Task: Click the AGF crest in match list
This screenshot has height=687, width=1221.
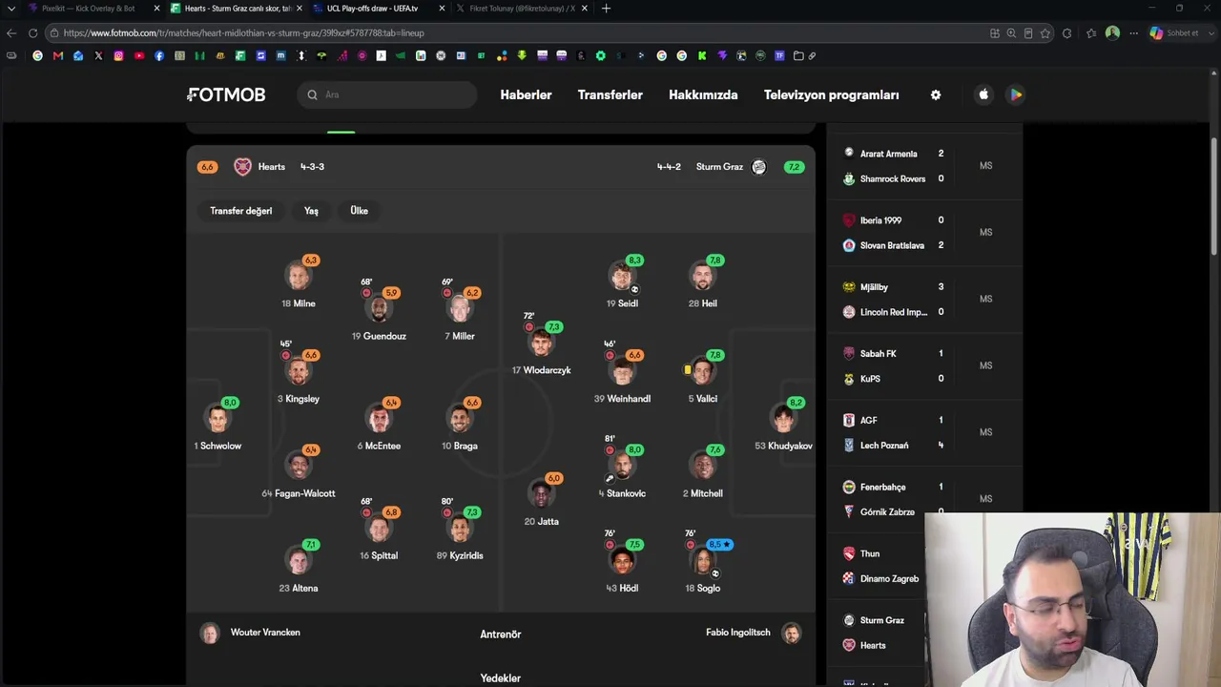Action: pos(849,420)
